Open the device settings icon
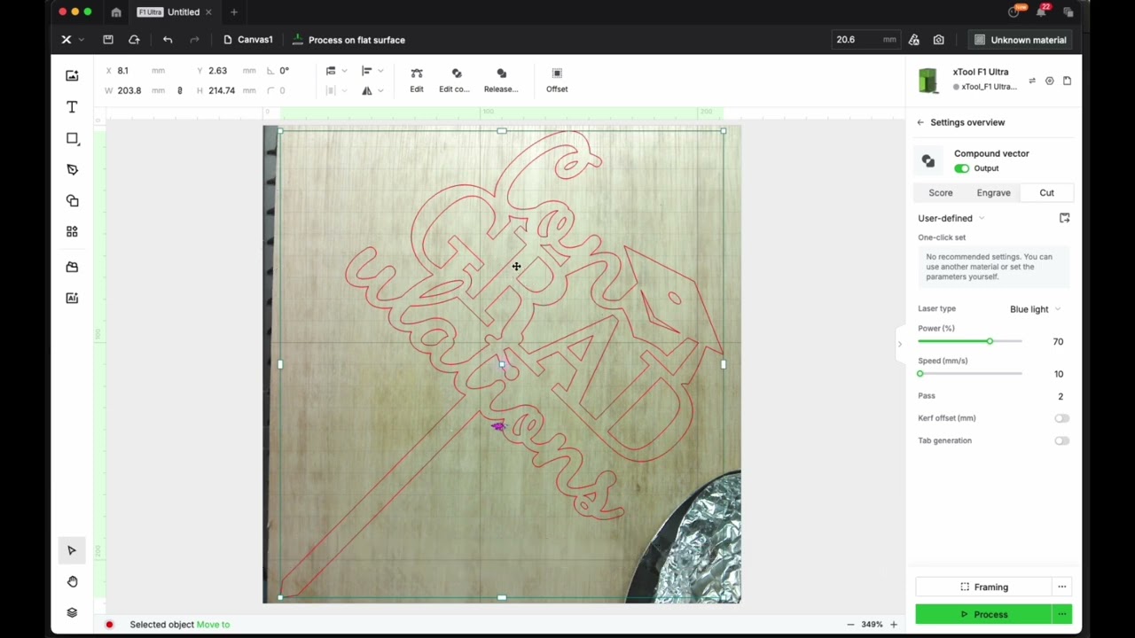 (x=1049, y=81)
